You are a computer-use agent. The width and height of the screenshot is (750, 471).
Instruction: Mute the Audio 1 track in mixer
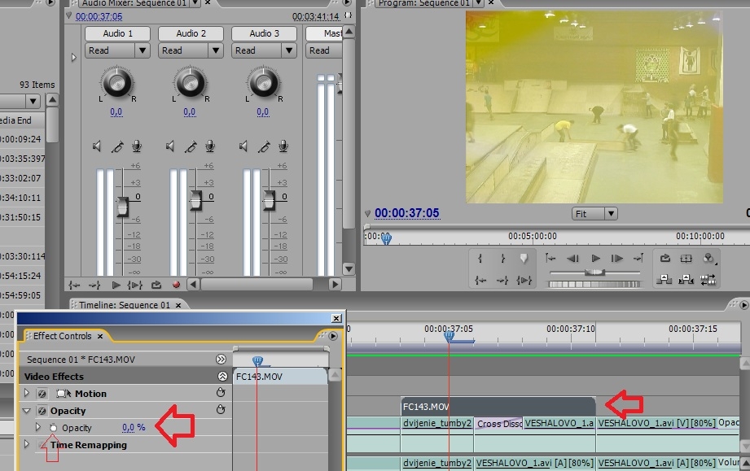tap(97, 146)
